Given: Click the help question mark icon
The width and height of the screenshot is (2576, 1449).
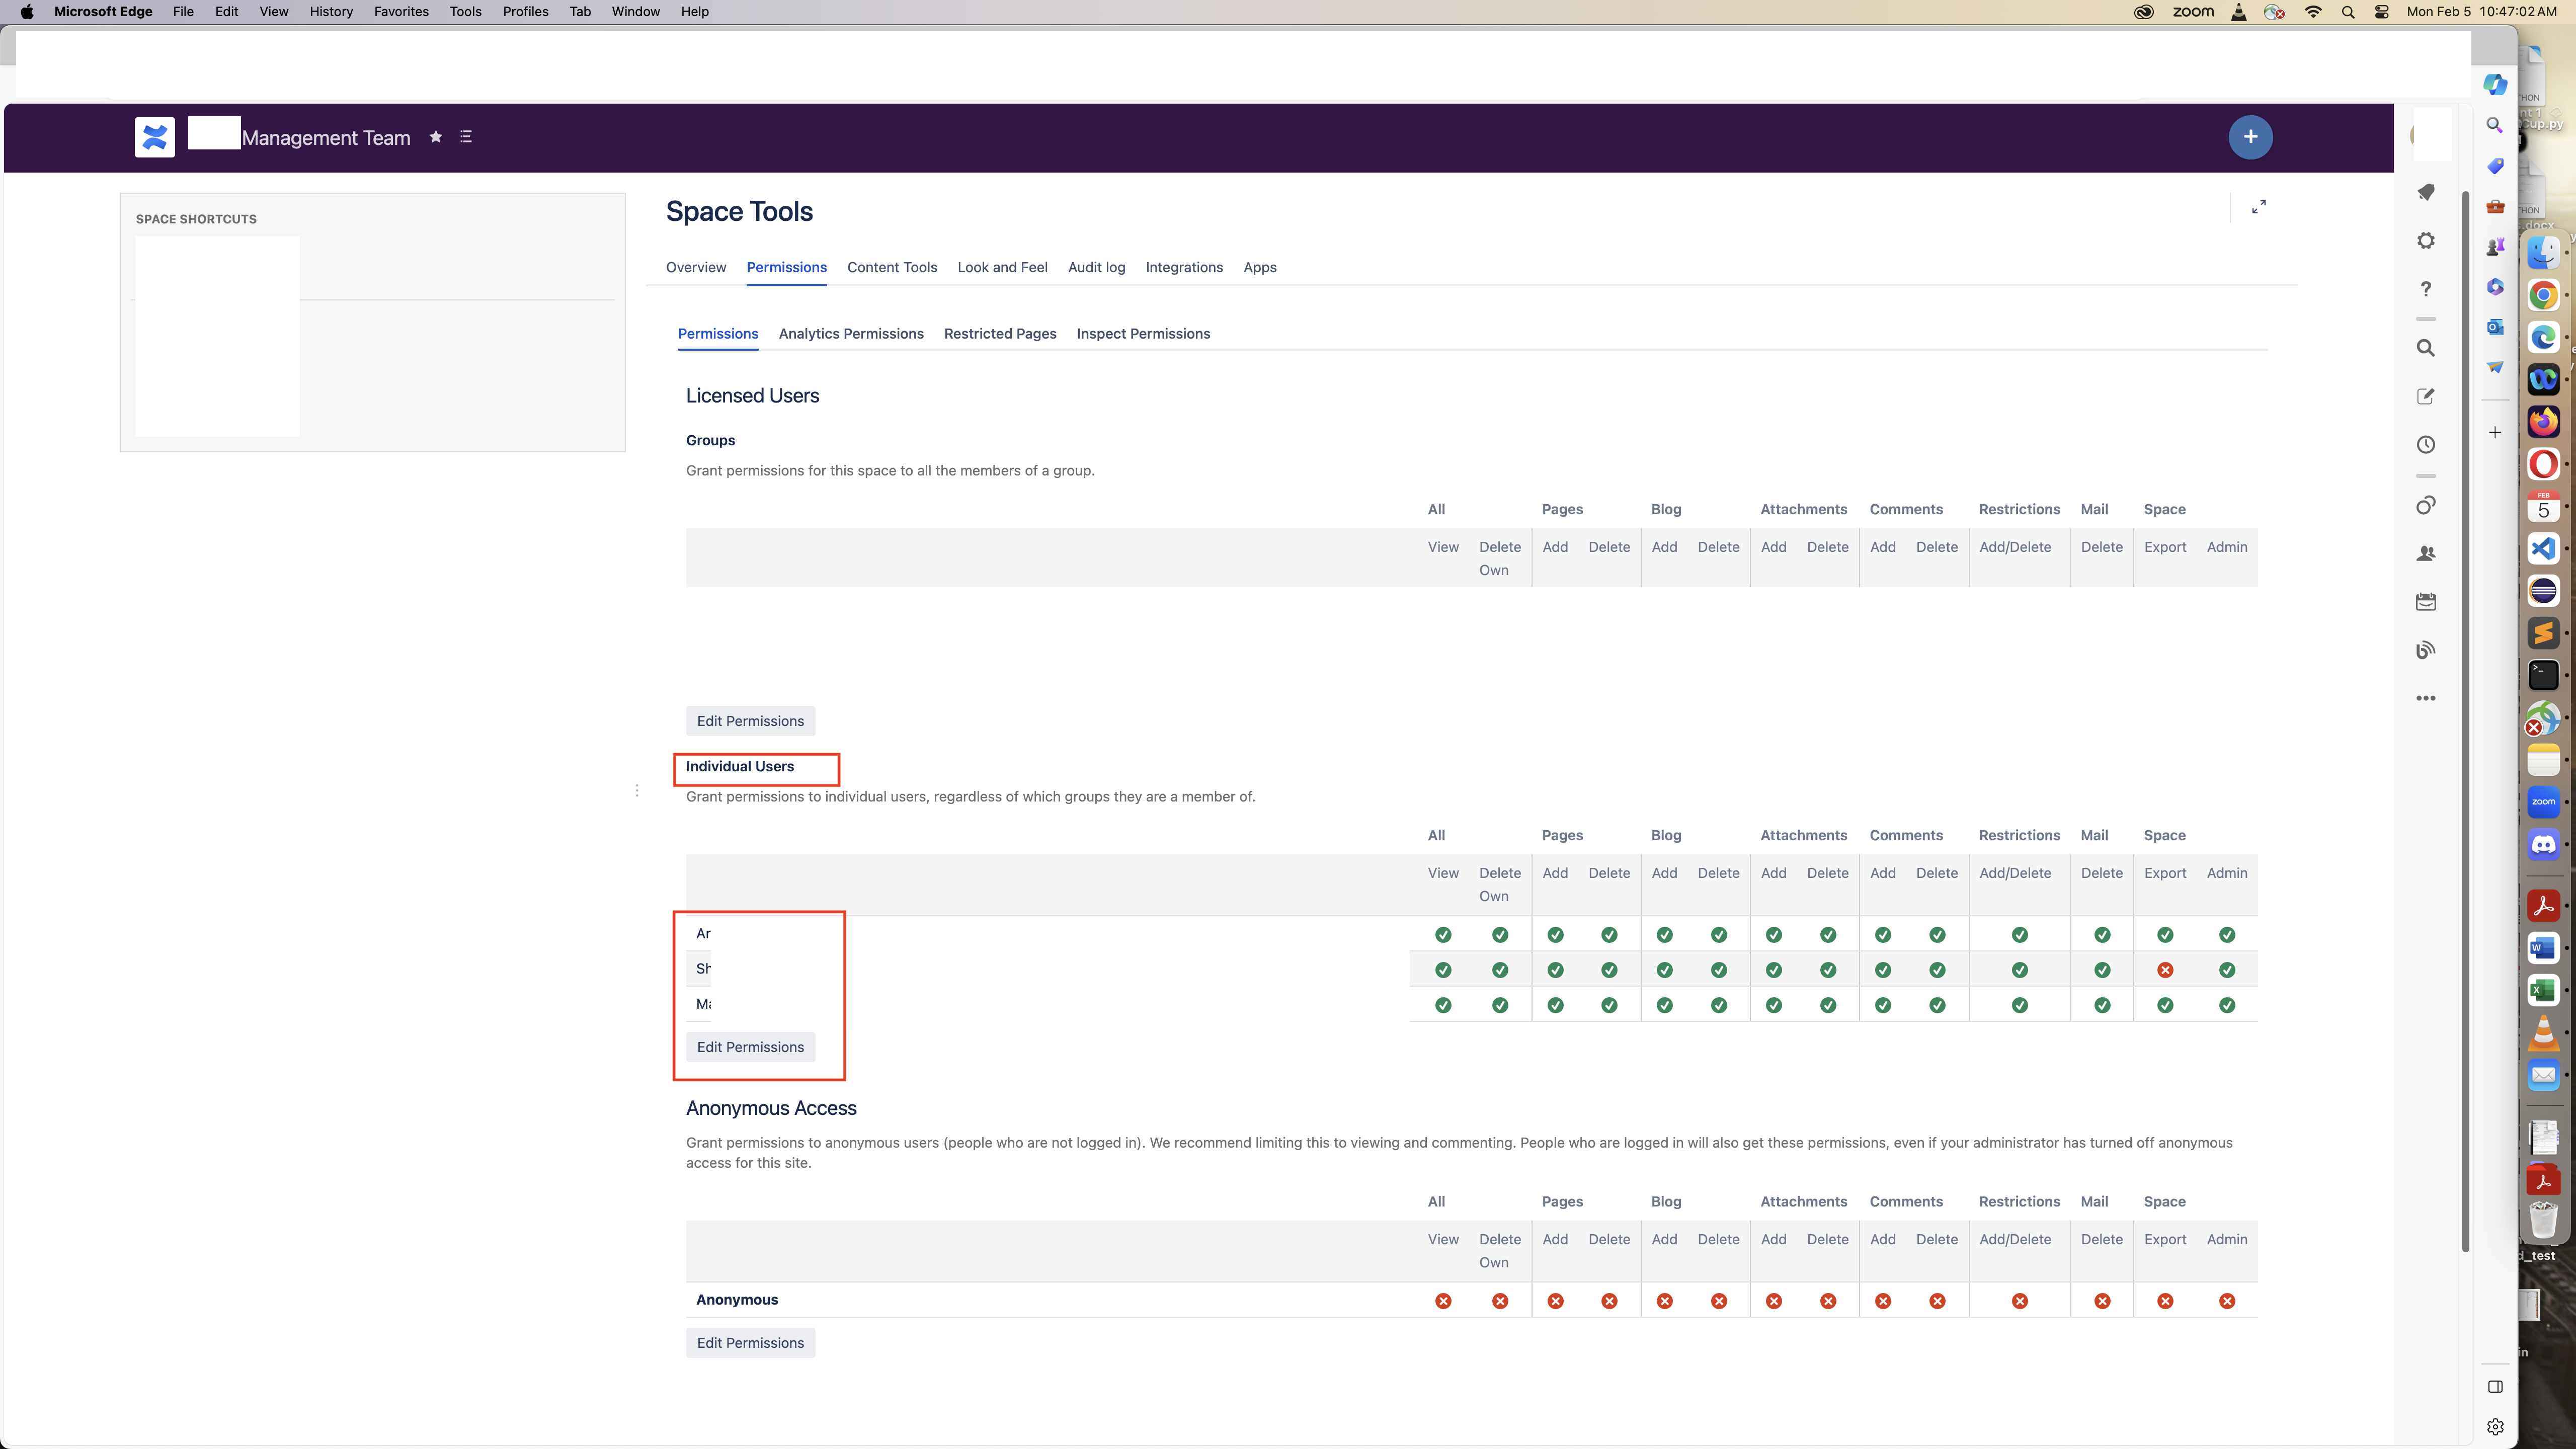Looking at the screenshot, I should [2425, 290].
